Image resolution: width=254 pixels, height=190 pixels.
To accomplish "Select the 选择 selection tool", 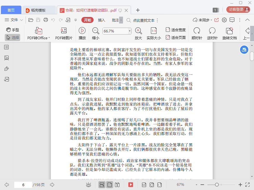I will (x=12, y=37).
